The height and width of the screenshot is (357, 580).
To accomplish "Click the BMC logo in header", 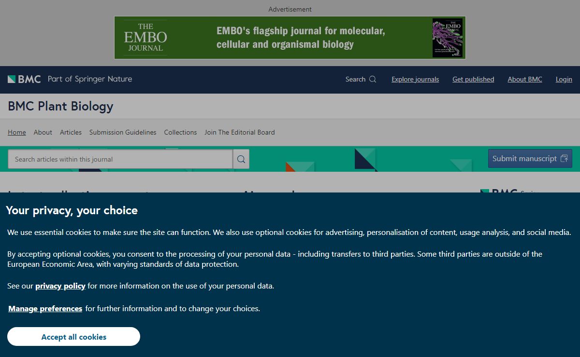I will [x=24, y=79].
